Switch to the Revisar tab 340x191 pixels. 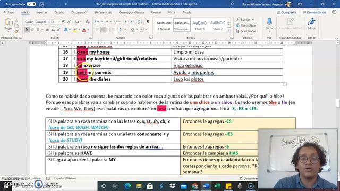pyautogui.click(x=156, y=12)
